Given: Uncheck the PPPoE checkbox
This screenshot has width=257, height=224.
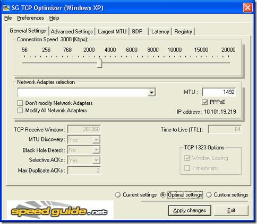Looking at the screenshot, I should pos(204,102).
